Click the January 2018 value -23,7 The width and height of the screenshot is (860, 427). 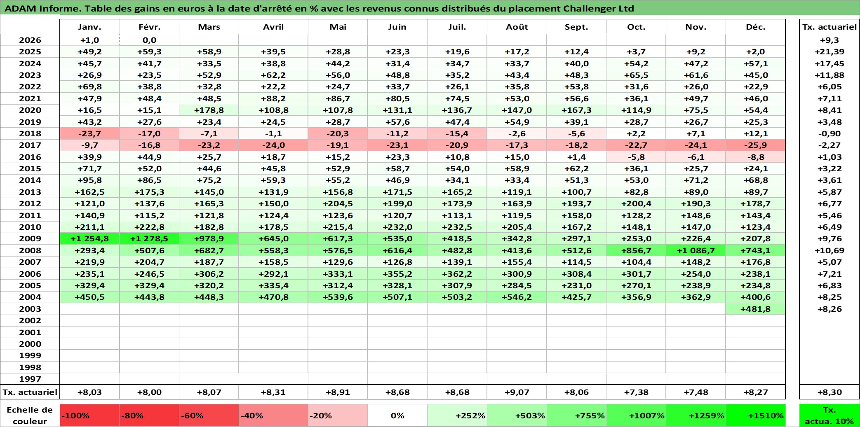click(x=89, y=133)
